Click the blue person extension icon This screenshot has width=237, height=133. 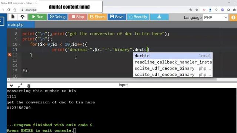(x=210, y=10)
